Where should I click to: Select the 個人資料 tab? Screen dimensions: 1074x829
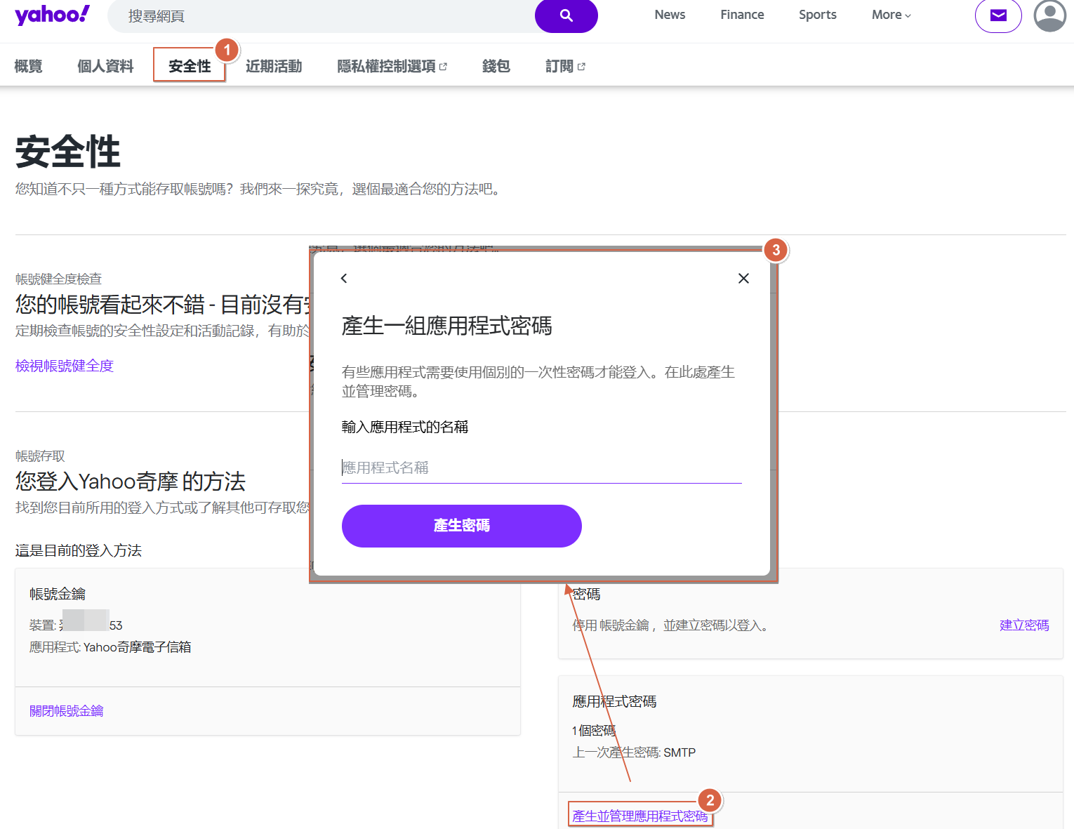click(x=105, y=66)
